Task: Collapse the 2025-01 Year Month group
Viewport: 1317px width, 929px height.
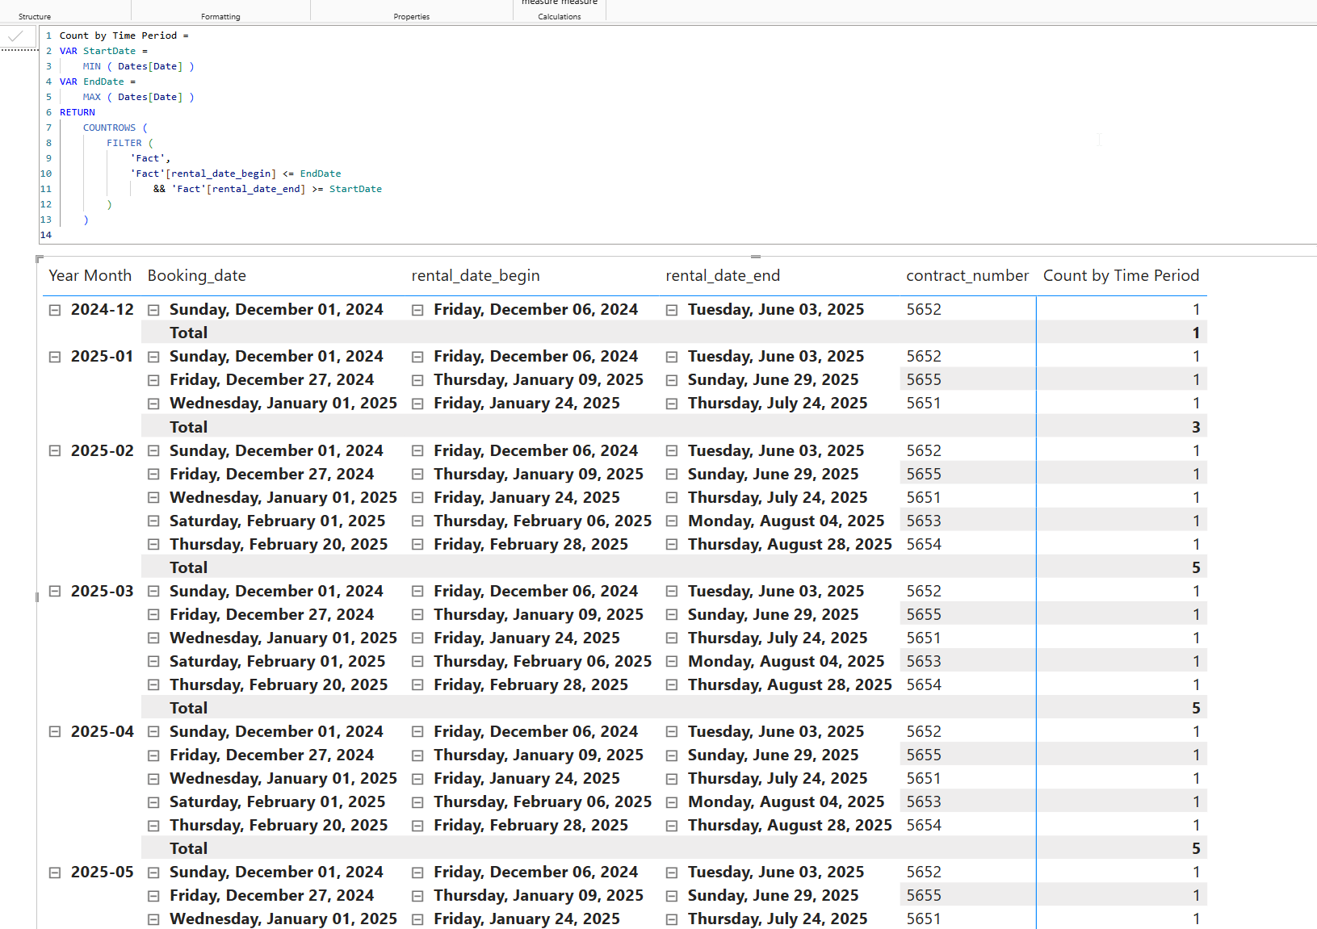Action: click(x=55, y=357)
